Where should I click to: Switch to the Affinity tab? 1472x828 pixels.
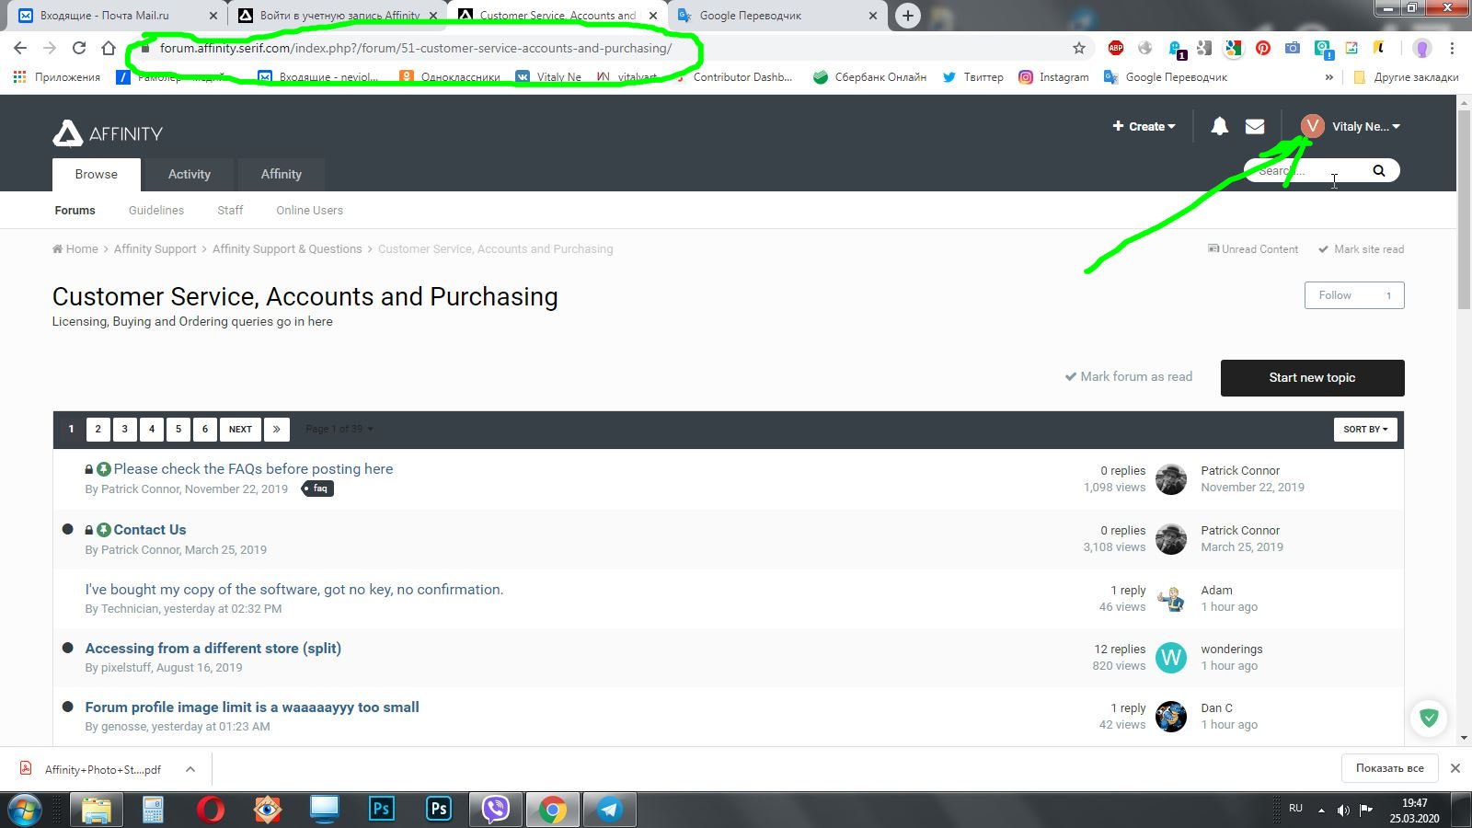coord(281,175)
